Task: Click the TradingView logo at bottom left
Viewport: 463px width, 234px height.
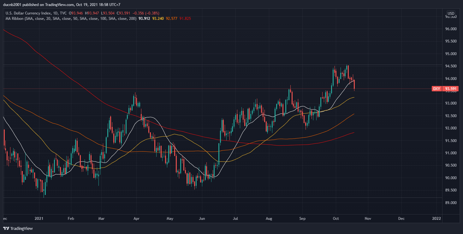Action: (18, 228)
